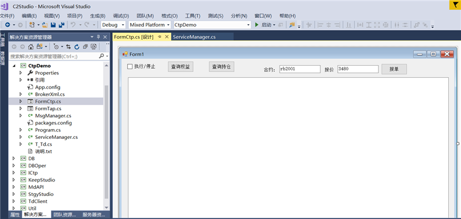Click the 启动 start debugging button

point(263,25)
